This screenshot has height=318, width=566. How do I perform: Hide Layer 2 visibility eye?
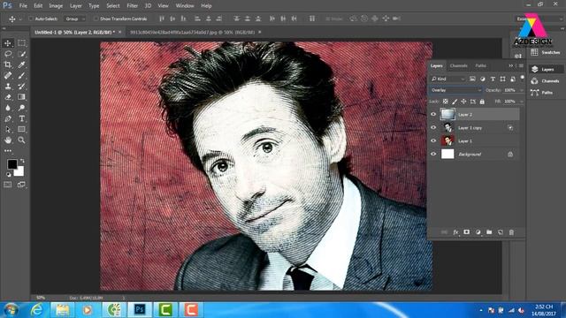click(x=433, y=115)
